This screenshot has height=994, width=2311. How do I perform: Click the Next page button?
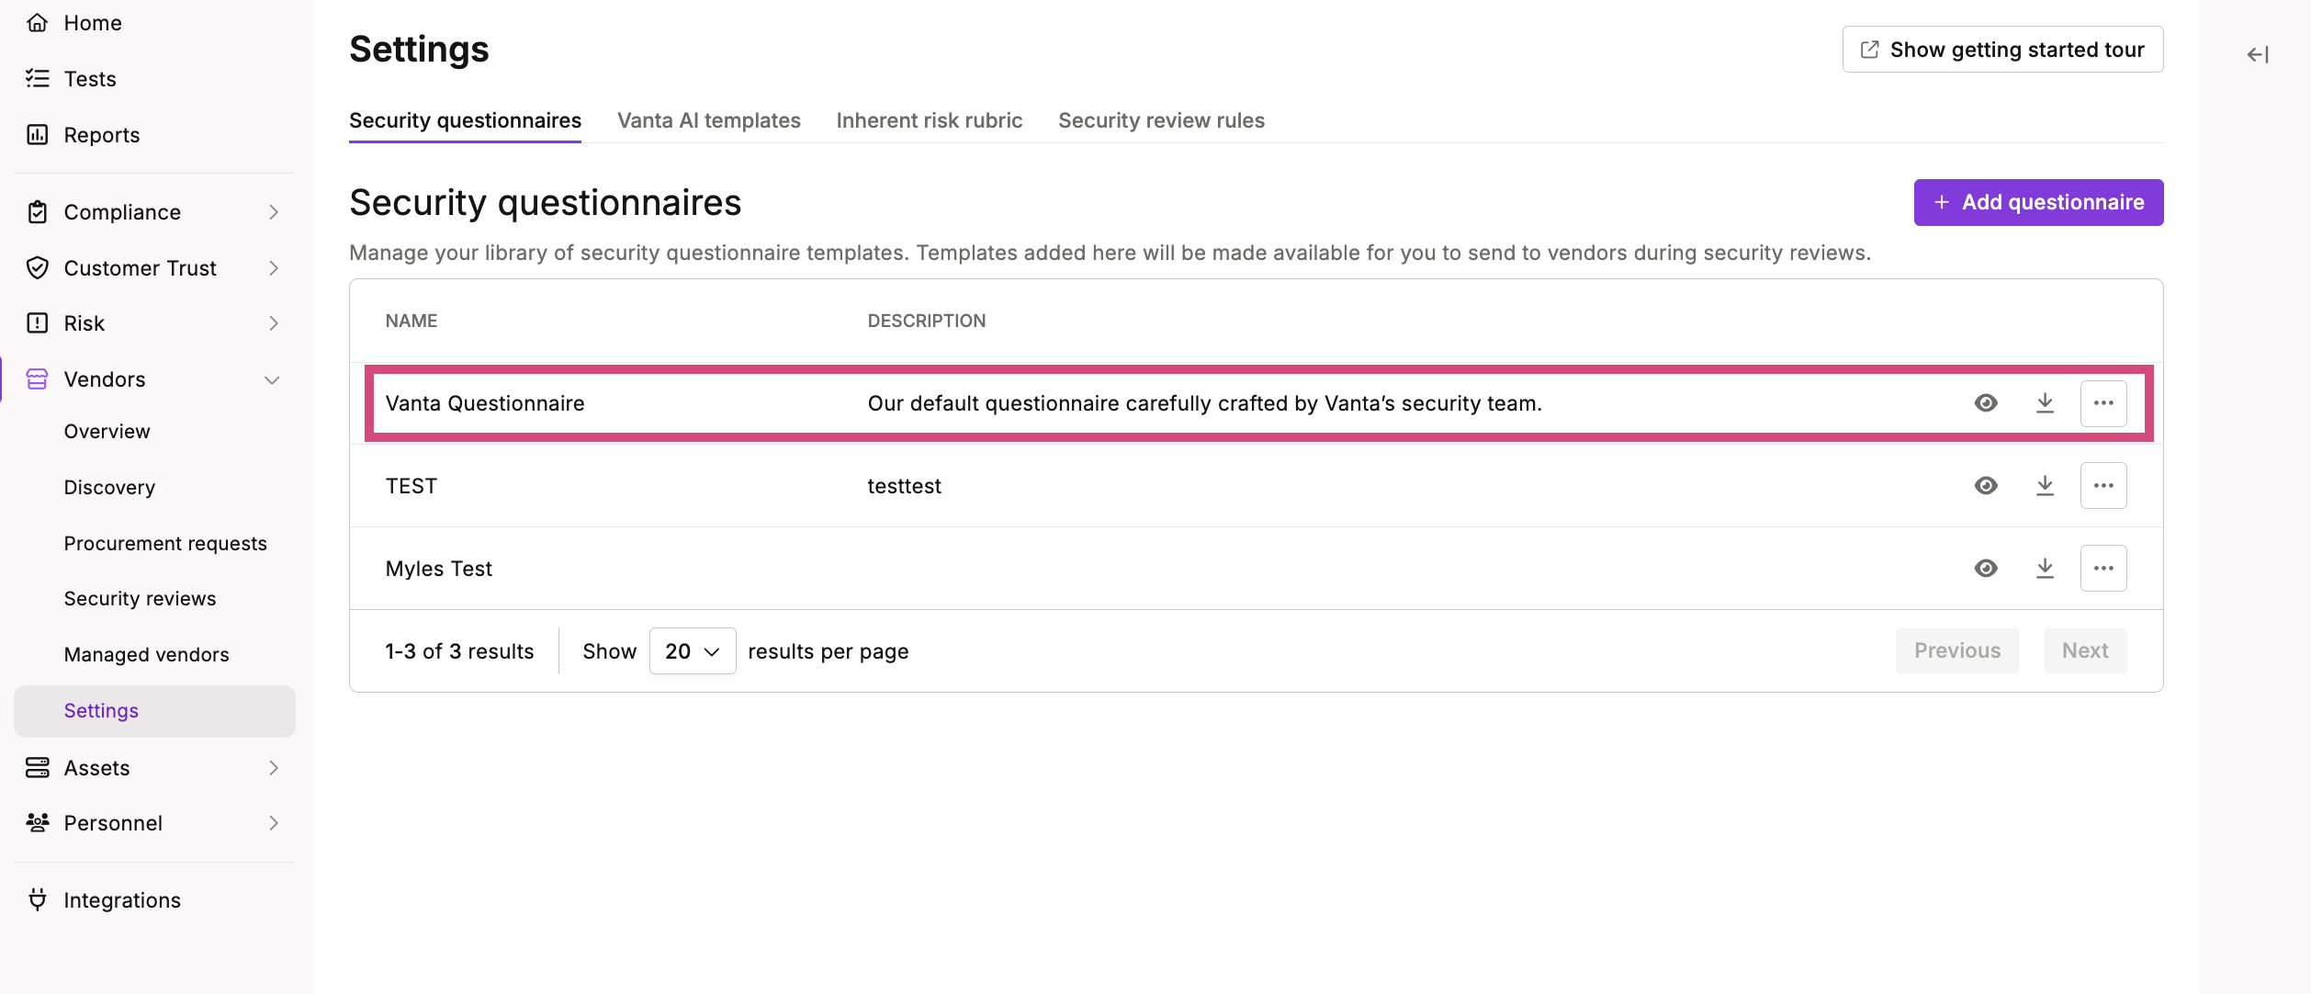click(x=2085, y=651)
